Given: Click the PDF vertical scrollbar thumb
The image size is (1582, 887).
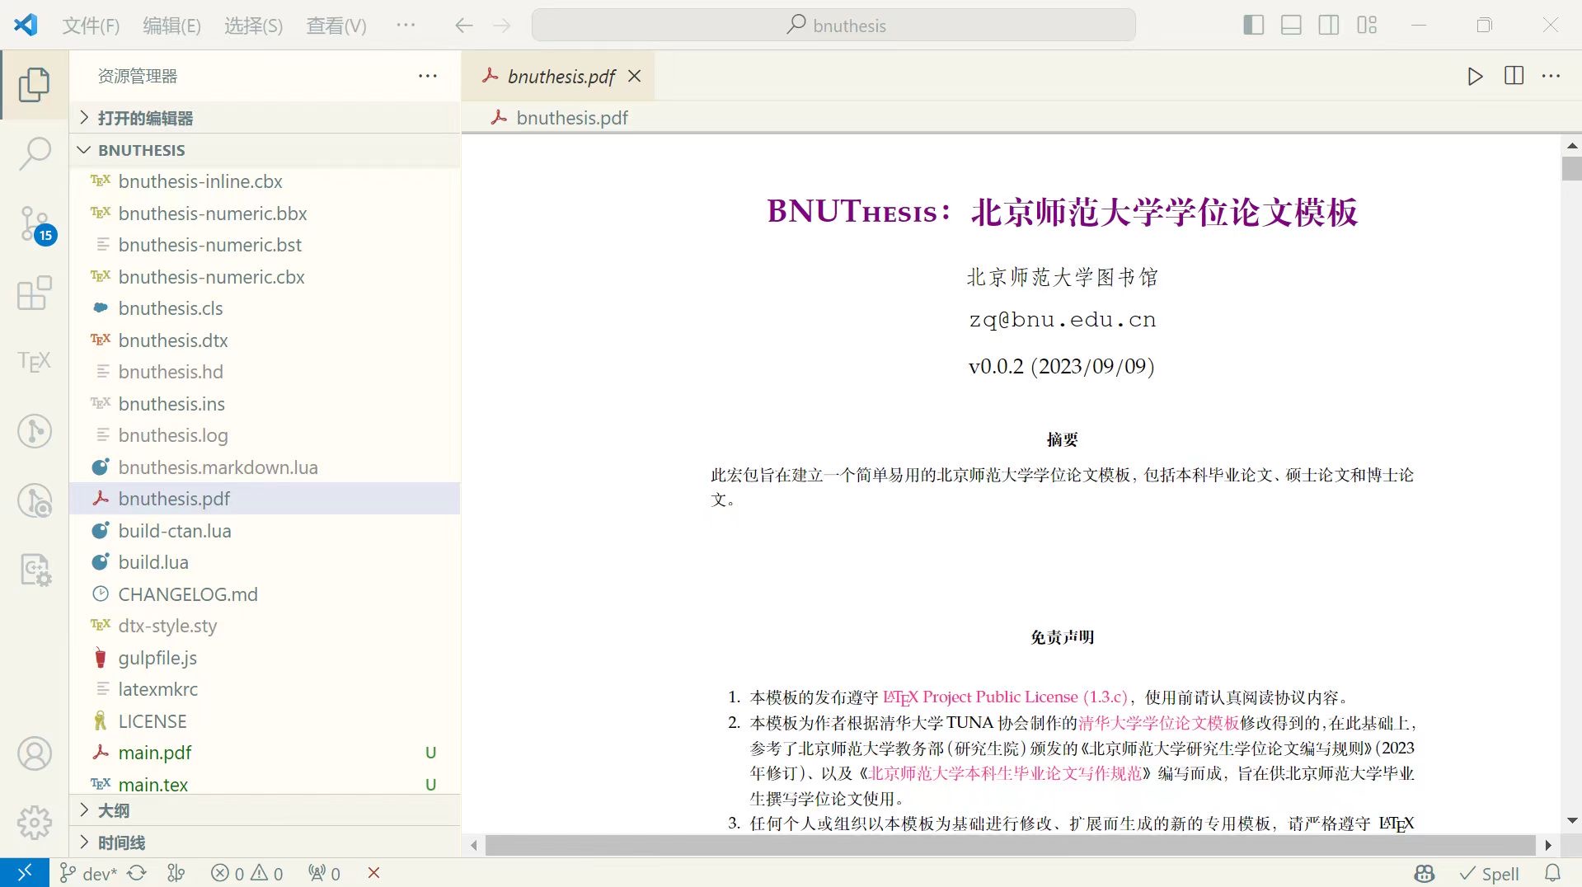Looking at the screenshot, I should click(x=1571, y=168).
